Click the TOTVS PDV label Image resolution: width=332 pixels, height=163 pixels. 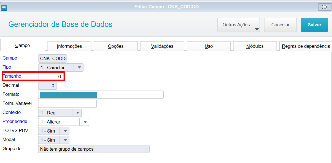[15, 130]
